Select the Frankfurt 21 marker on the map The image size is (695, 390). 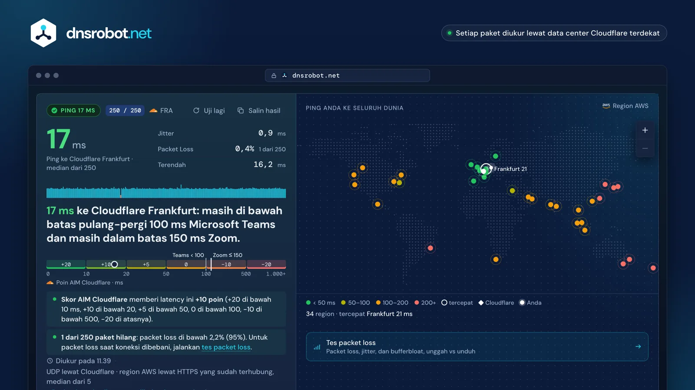click(486, 169)
